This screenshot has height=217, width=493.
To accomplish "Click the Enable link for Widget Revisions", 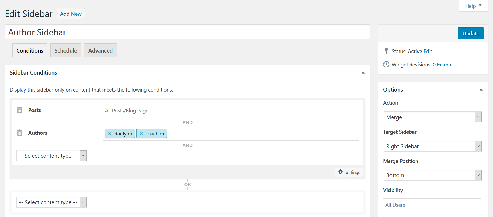I will [x=444, y=65].
